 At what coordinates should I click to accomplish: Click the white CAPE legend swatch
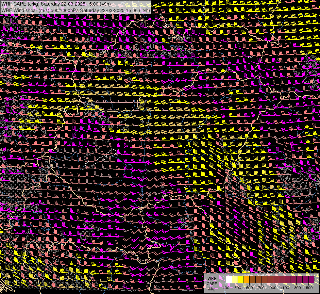point(229,280)
